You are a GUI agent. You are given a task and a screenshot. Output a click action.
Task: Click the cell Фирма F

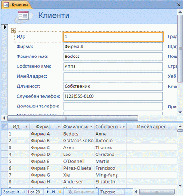coord(46,168)
